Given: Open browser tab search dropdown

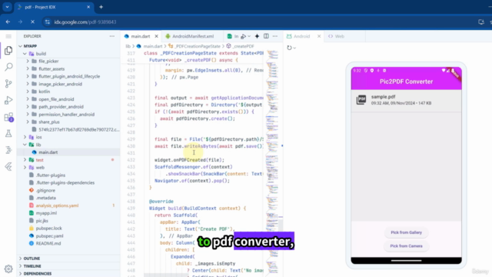Looking at the screenshot, I should point(7,7).
